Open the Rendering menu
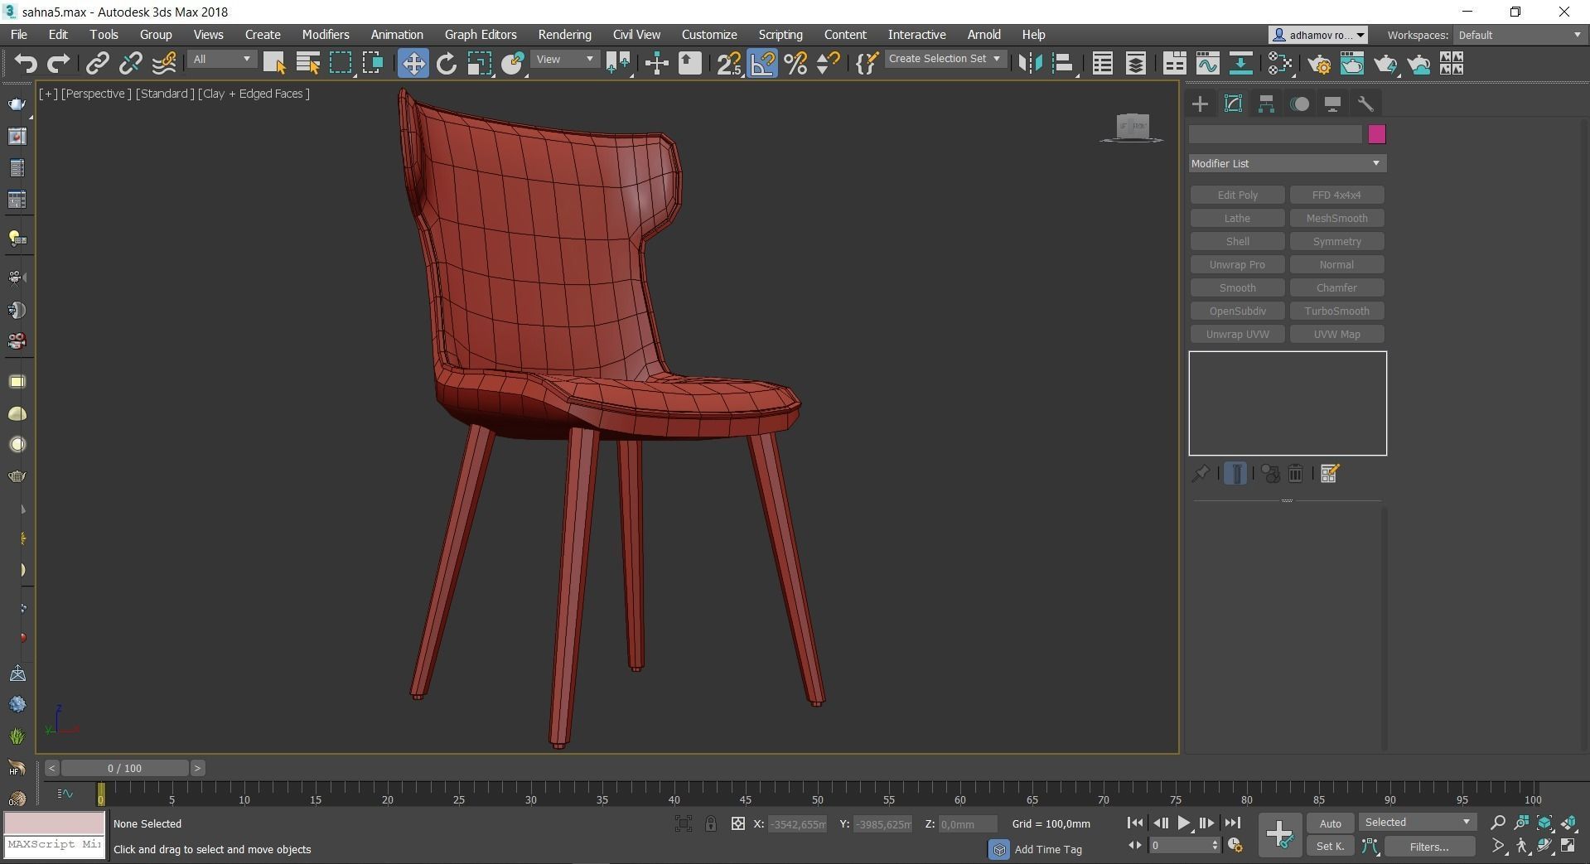 coord(564,35)
